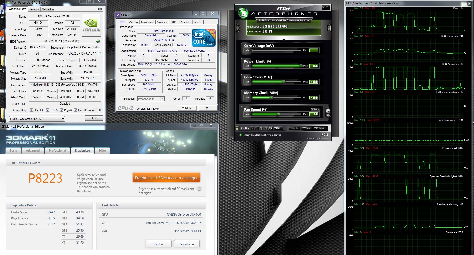Select Afterburner profile slot 3
474x255 pixels.
click(x=262, y=128)
